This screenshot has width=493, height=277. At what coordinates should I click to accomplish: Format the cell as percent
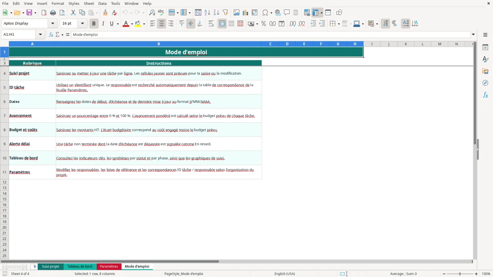coord(263,24)
